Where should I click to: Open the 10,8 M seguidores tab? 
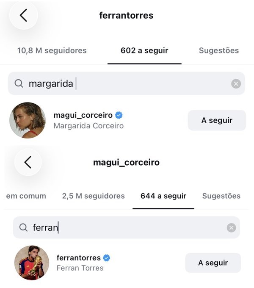pos(52,50)
